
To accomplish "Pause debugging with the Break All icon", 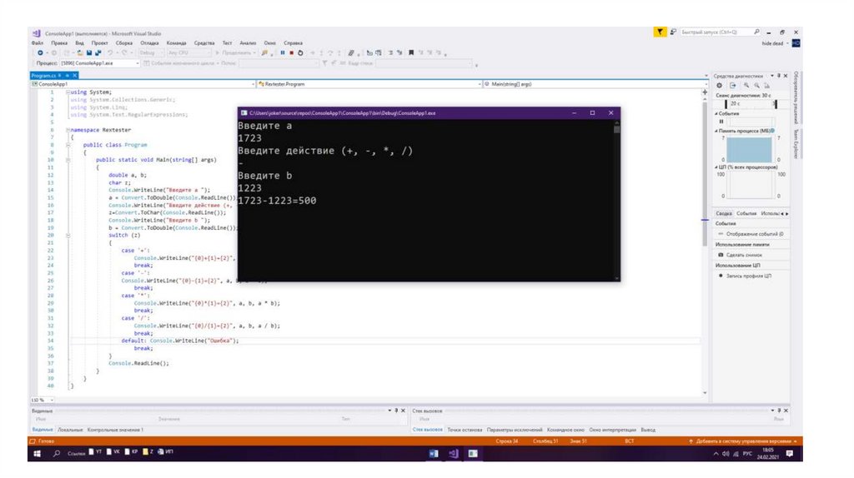I will (281, 52).
